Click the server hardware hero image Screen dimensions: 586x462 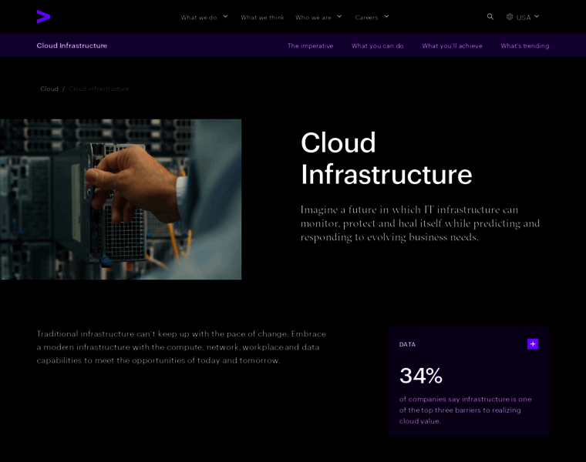point(120,199)
